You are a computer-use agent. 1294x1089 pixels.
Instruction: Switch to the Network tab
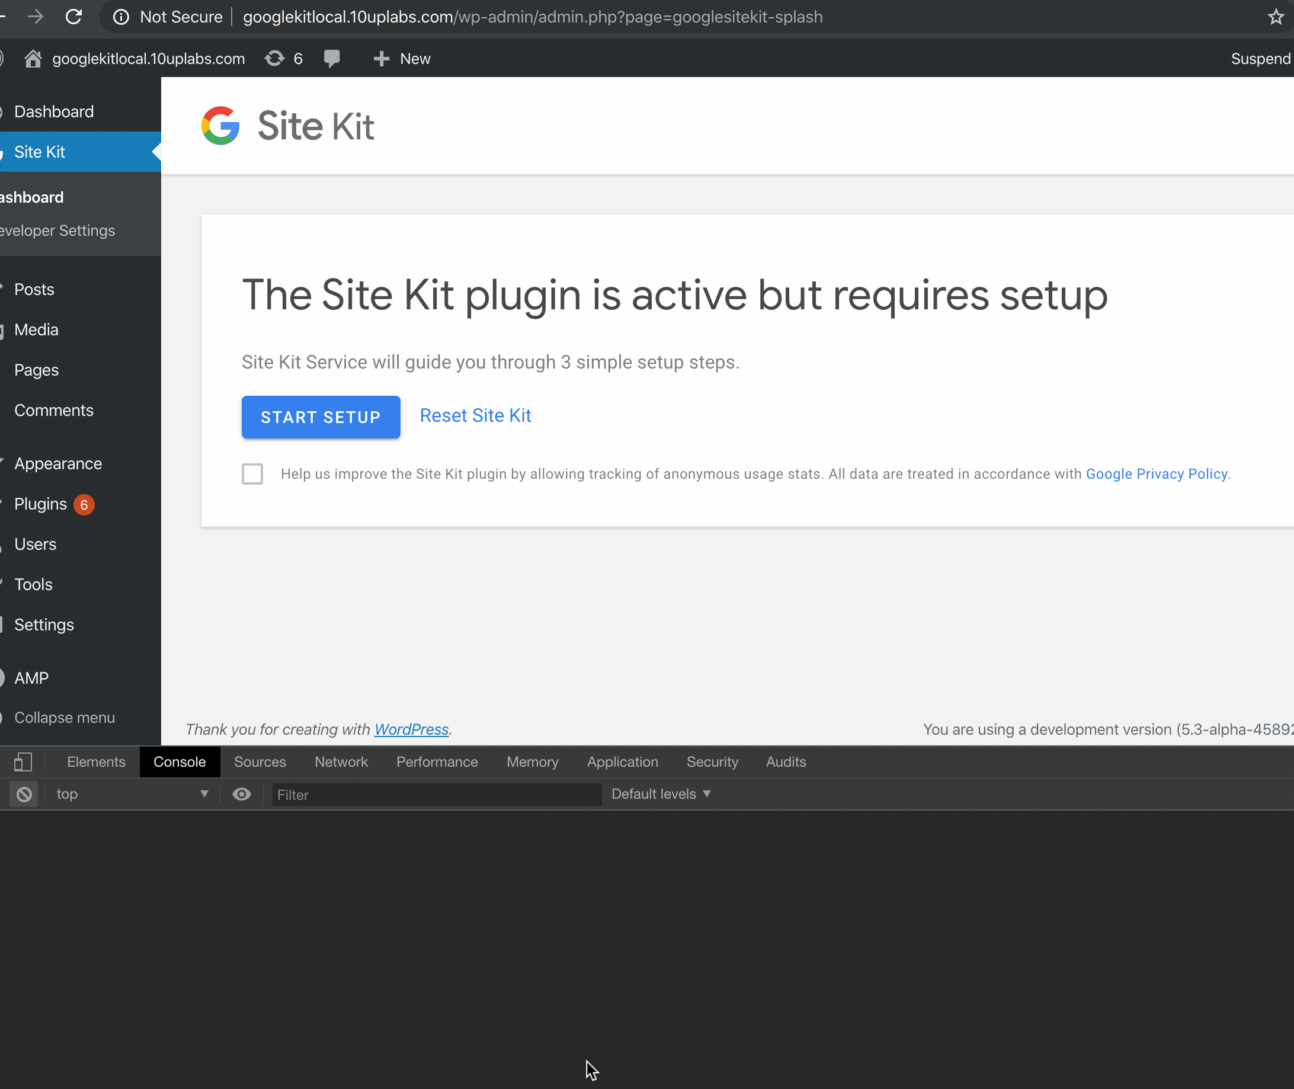click(341, 761)
